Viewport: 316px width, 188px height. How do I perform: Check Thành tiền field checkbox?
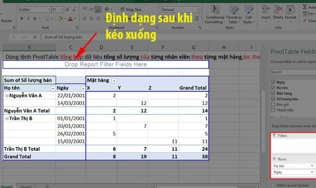[x=273, y=110]
